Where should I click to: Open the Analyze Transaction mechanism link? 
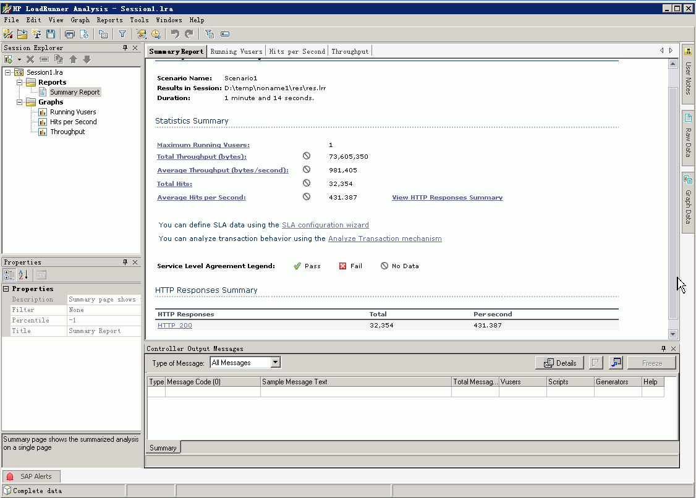coord(385,238)
